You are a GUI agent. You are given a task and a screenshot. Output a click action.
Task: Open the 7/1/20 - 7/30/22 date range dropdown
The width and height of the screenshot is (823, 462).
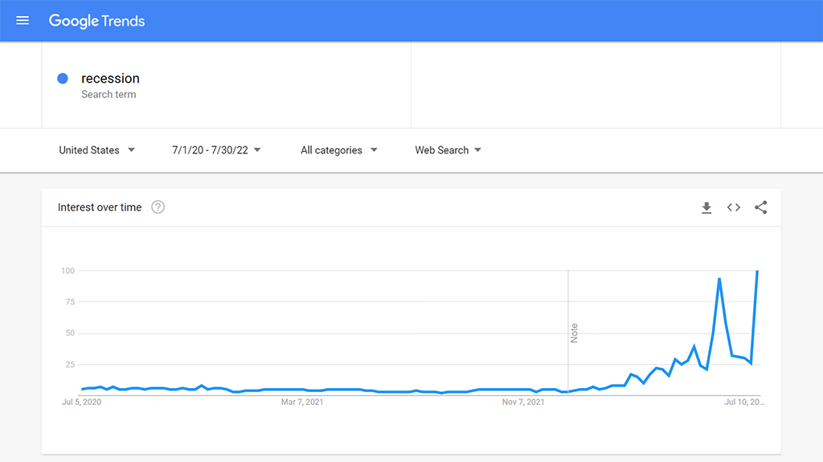(216, 150)
